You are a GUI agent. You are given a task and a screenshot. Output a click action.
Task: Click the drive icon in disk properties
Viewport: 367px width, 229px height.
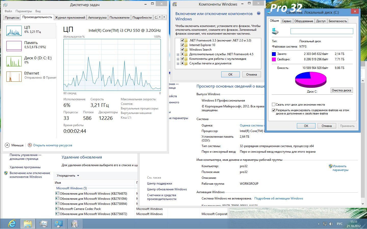click(275, 31)
